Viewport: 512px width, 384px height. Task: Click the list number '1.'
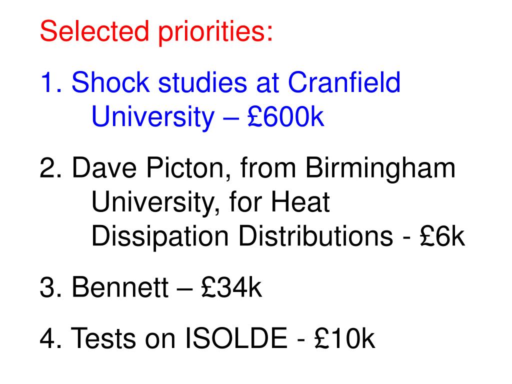(51, 82)
